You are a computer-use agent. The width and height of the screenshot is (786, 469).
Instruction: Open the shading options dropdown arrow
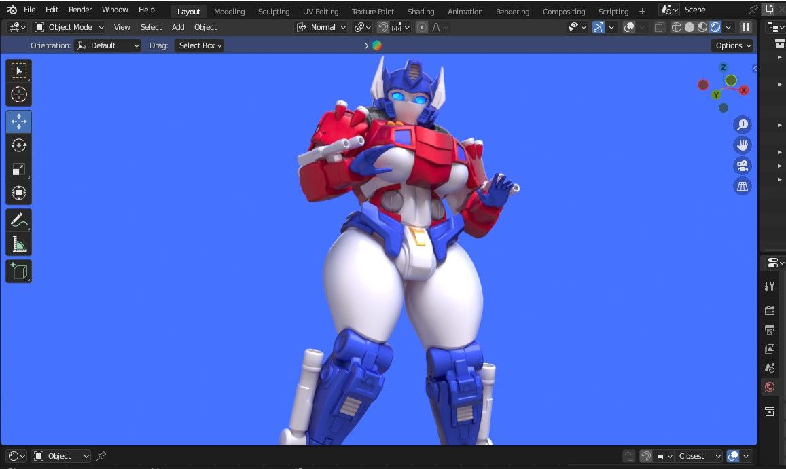728,27
